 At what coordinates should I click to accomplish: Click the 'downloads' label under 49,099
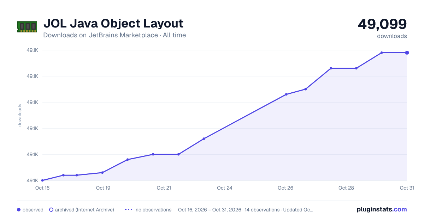[x=392, y=36]
